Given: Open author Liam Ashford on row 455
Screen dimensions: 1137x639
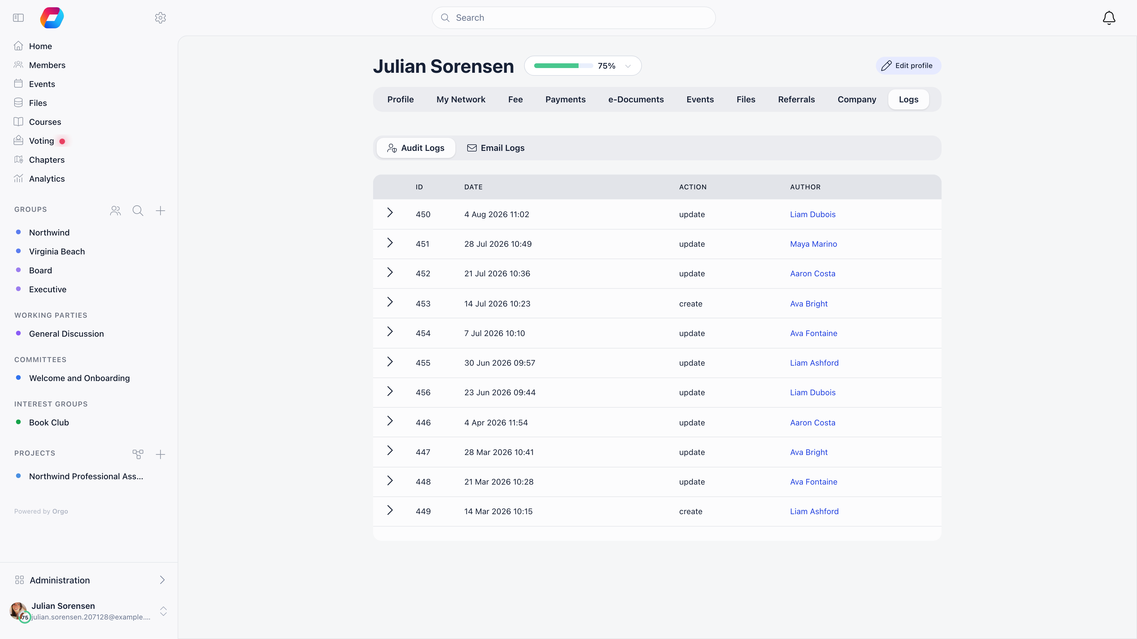Looking at the screenshot, I should (814, 362).
